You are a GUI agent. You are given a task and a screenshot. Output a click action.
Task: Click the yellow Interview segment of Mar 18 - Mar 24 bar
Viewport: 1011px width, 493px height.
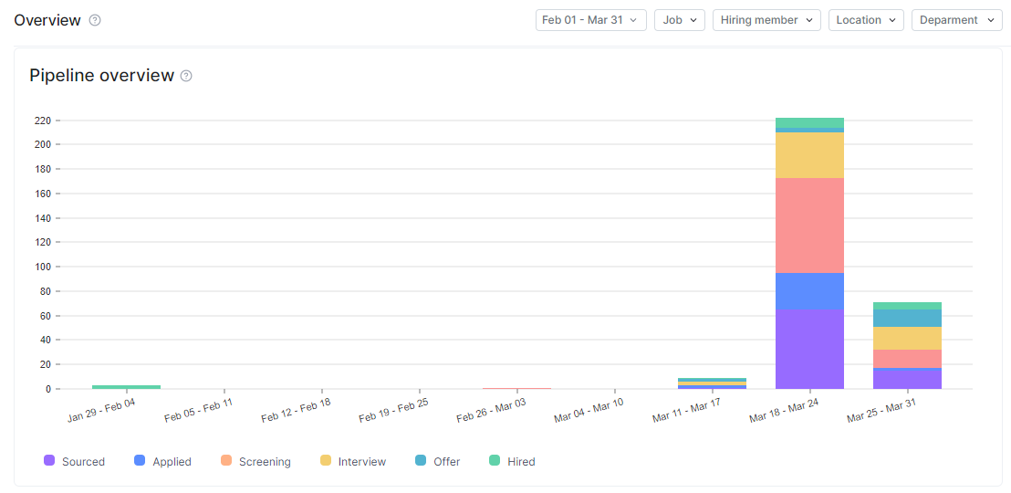tap(810, 155)
